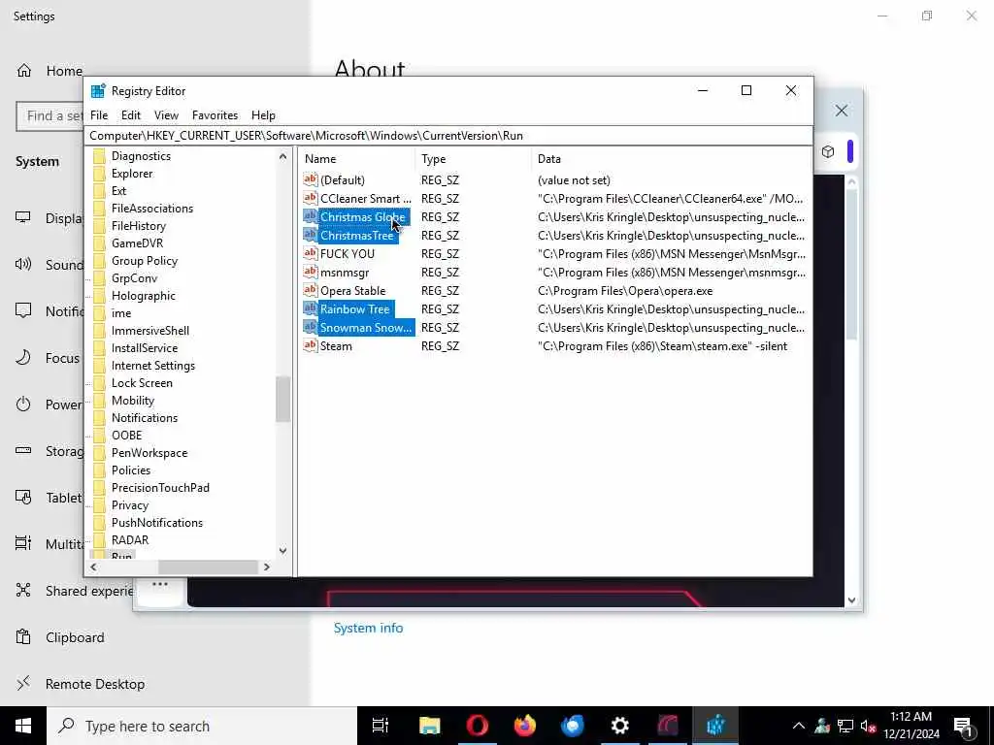Select the Snowman Snow value icon
The image size is (994, 745).
click(x=310, y=327)
